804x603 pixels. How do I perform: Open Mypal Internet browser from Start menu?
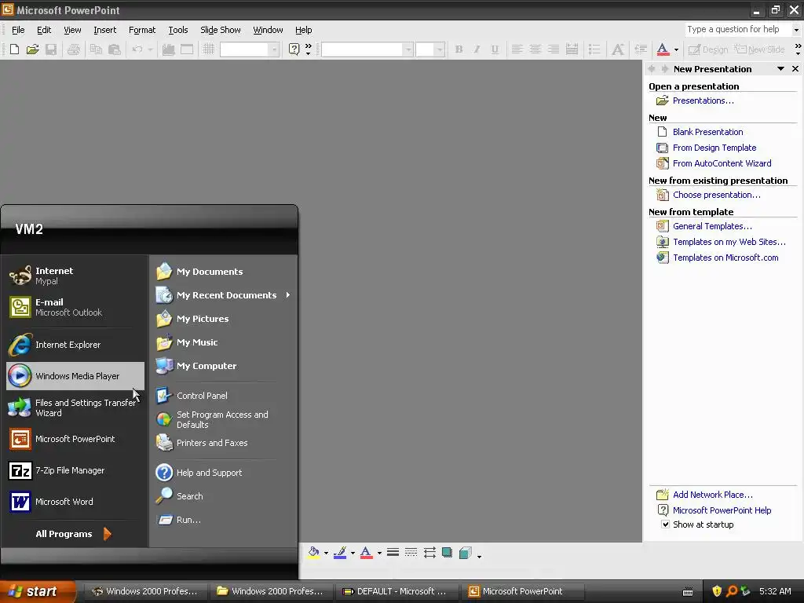75,276
